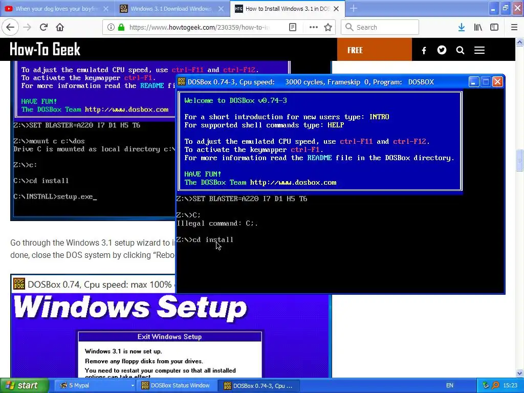The height and width of the screenshot is (393, 524).
Task: Select the How to Install Windows 3.1 tab
Action: point(288,9)
